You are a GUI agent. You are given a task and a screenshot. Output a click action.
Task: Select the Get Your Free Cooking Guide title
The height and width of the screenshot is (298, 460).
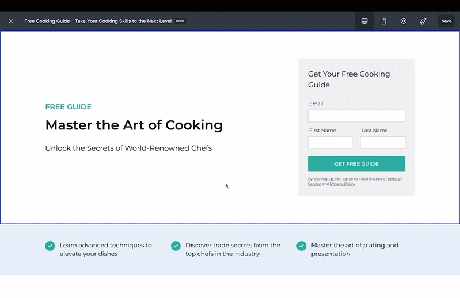tap(349, 79)
